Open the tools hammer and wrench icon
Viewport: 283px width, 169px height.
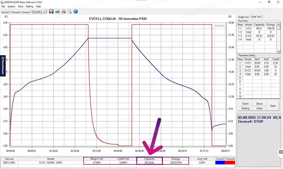[63, 12]
